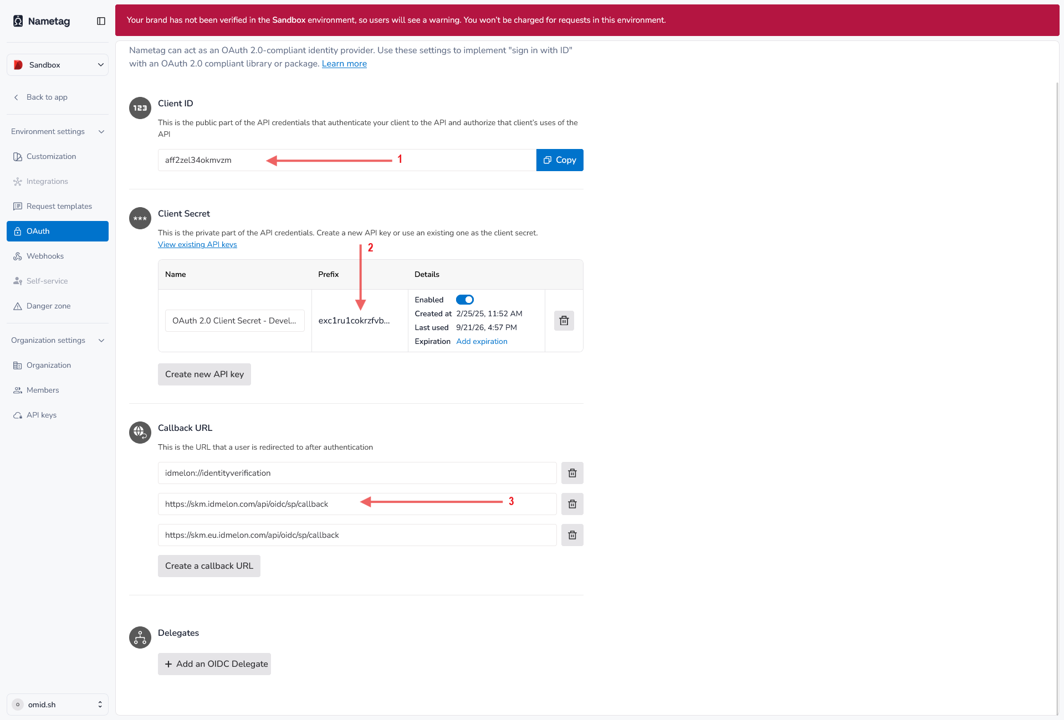Screen dimensions: 1064x720
Task: Select the OAuth sidebar item
Action: 58,231
